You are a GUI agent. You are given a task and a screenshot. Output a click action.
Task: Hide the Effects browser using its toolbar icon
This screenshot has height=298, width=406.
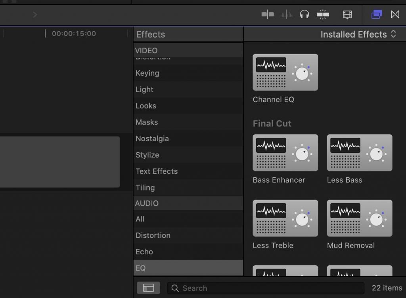click(x=376, y=15)
